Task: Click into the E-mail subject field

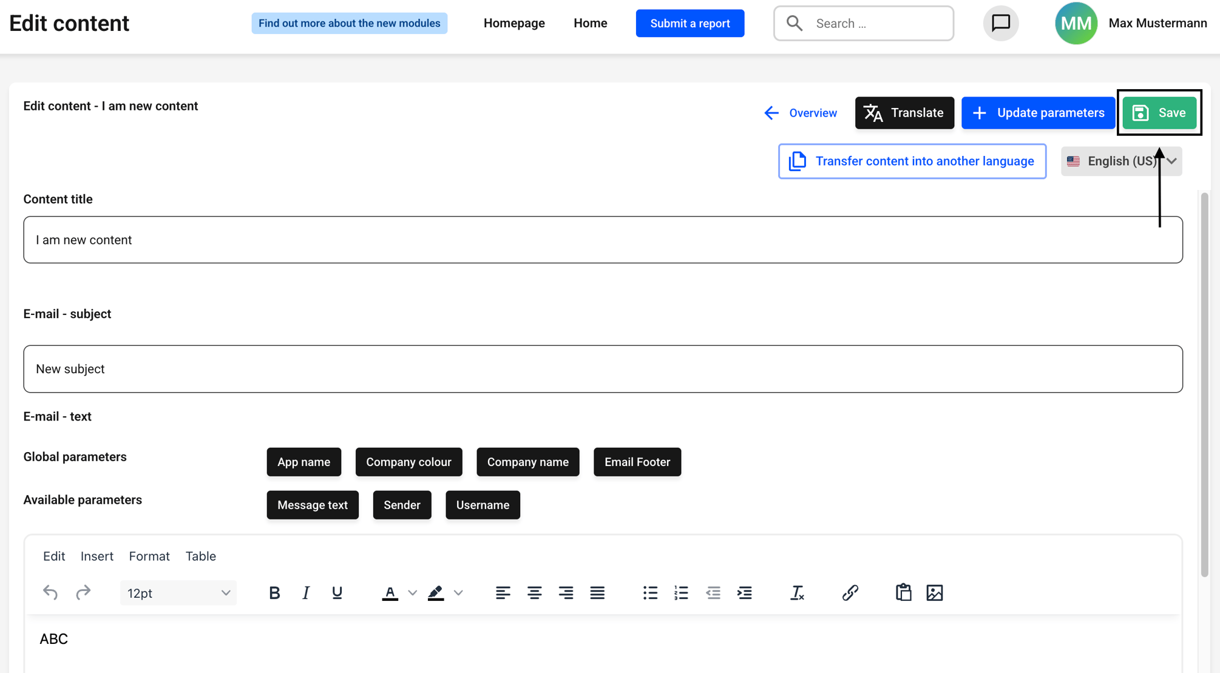Action: tap(603, 369)
